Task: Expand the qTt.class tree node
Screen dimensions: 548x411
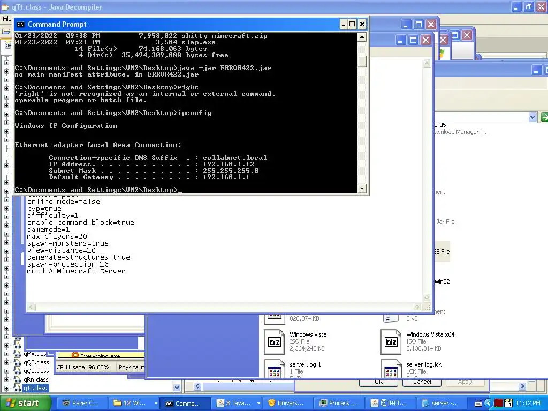Action: [6, 388]
